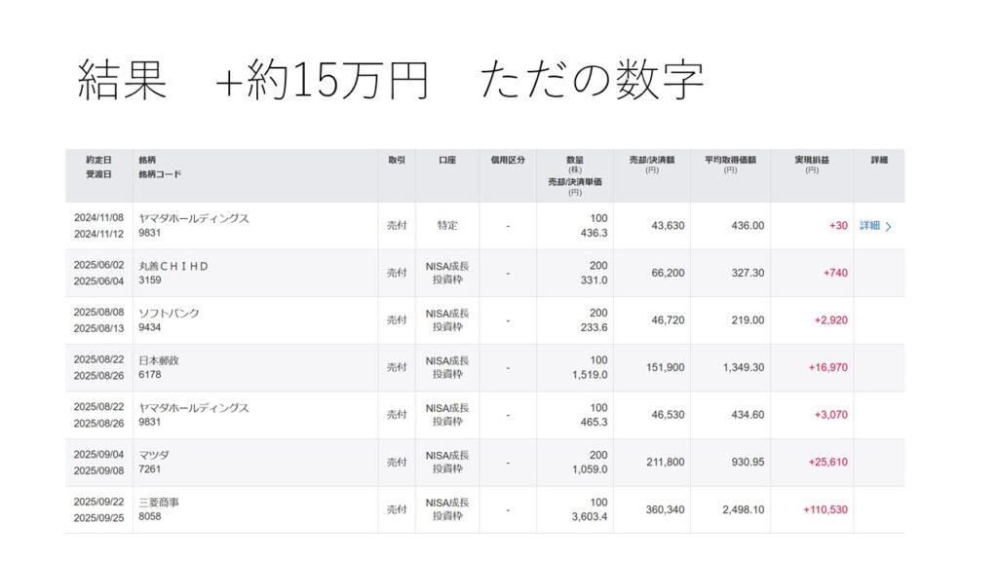998x561 pixels.
Task: Click the 特定 account cell in first row
Action: [447, 226]
